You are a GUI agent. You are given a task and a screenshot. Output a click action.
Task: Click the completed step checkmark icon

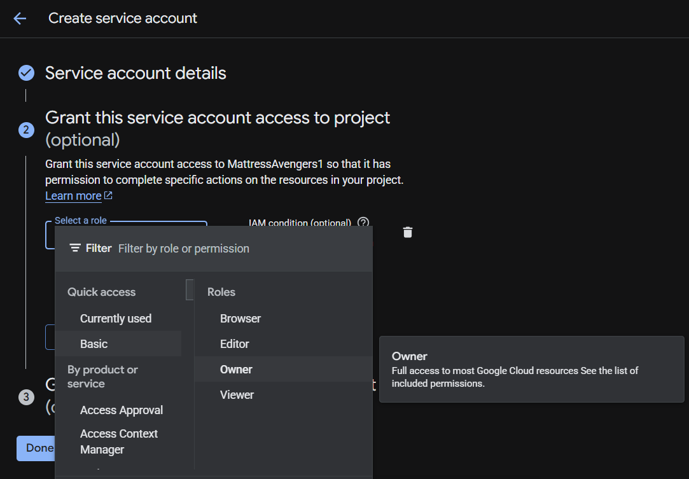pos(26,73)
